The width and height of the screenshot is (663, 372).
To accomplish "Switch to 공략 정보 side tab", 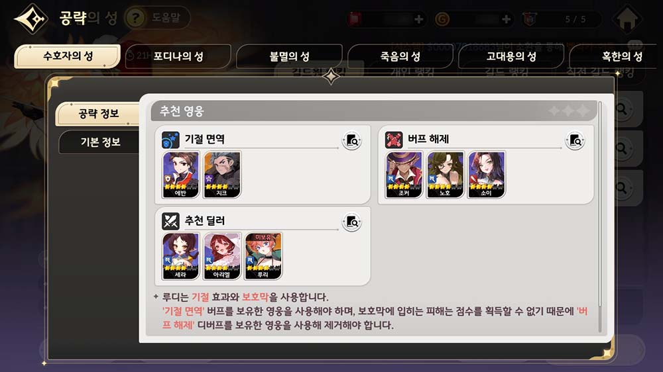I will pyautogui.click(x=98, y=114).
